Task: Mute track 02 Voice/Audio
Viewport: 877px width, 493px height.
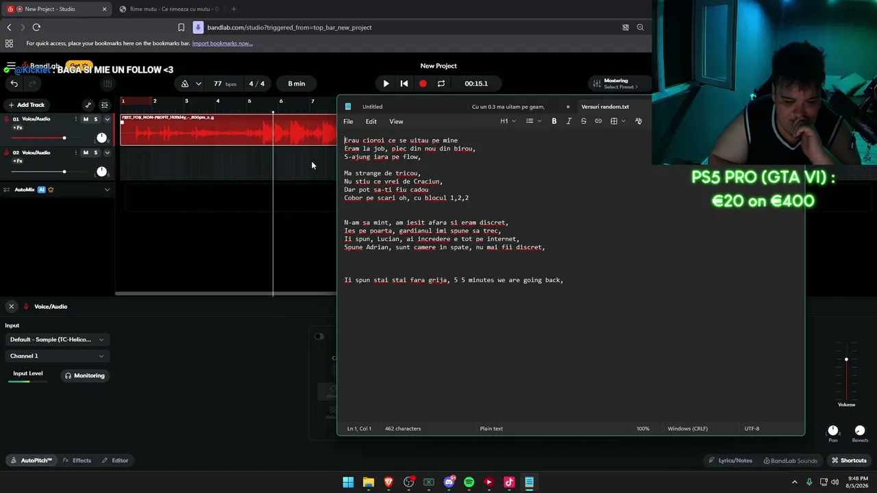Action: (x=86, y=153)
